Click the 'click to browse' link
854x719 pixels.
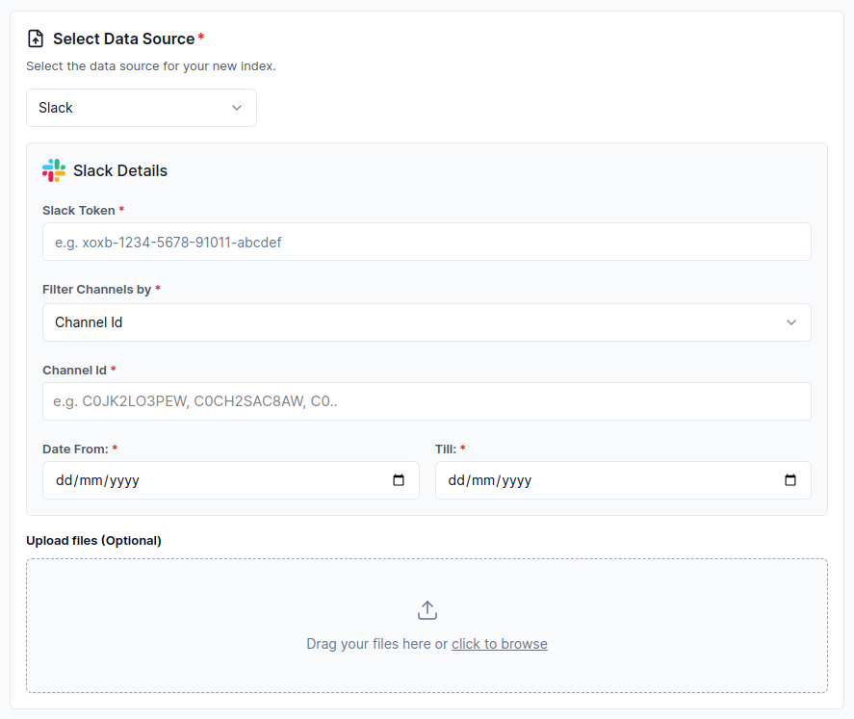click(x=500, y=644)
